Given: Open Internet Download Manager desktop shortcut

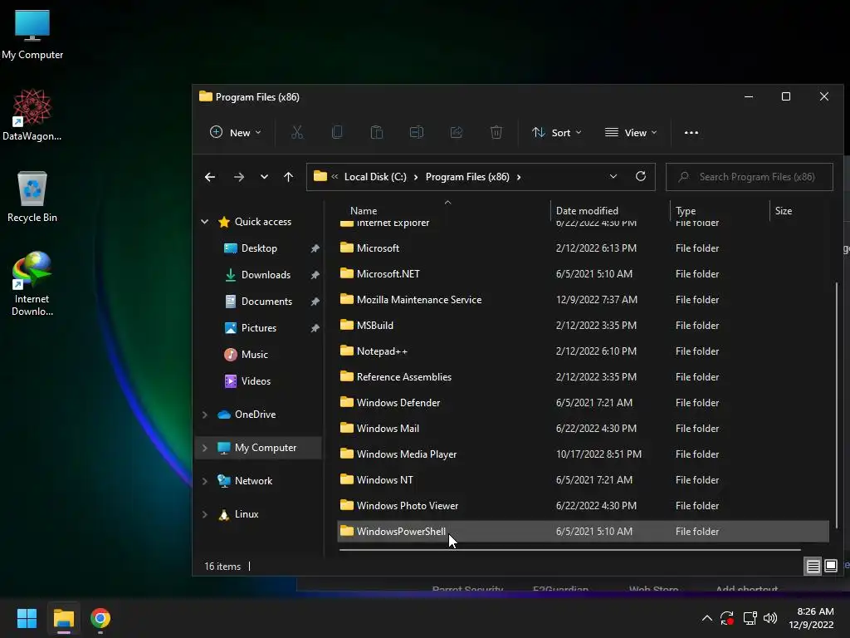Looking at the screenshot, I should (x=32, y=284).
